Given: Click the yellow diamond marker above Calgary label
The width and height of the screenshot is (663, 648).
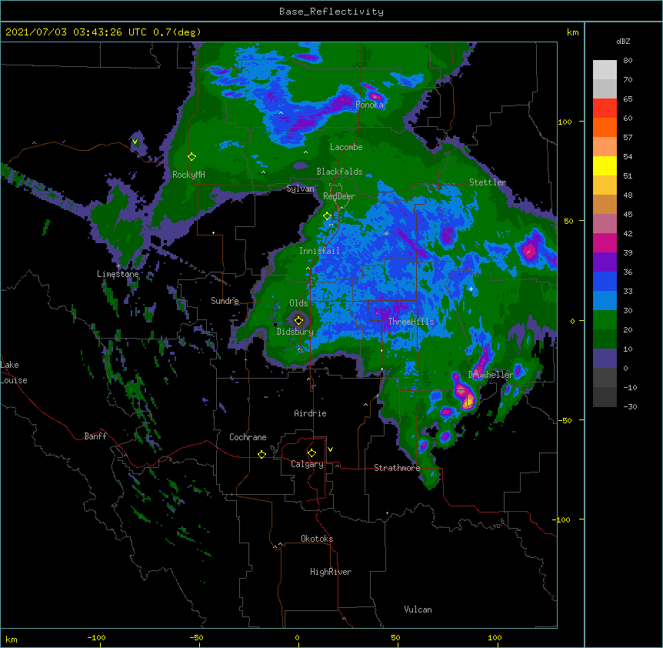Looking at the screenshot, I should [x=312, y=453].
